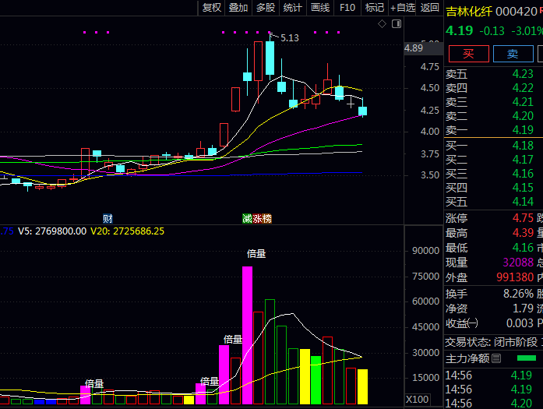Click the 财 finance marker
The width and height of the screenshot is (543, 409).
pos(108,219)
